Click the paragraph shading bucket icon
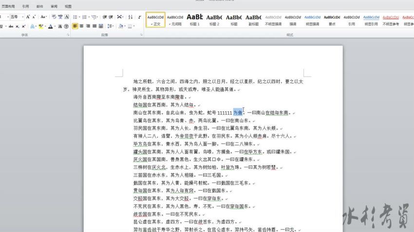The height and width of the screenshot is (232, 414). tap(121, 26)
